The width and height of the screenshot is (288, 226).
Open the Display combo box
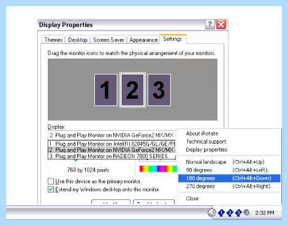click(x=112, y=135)
